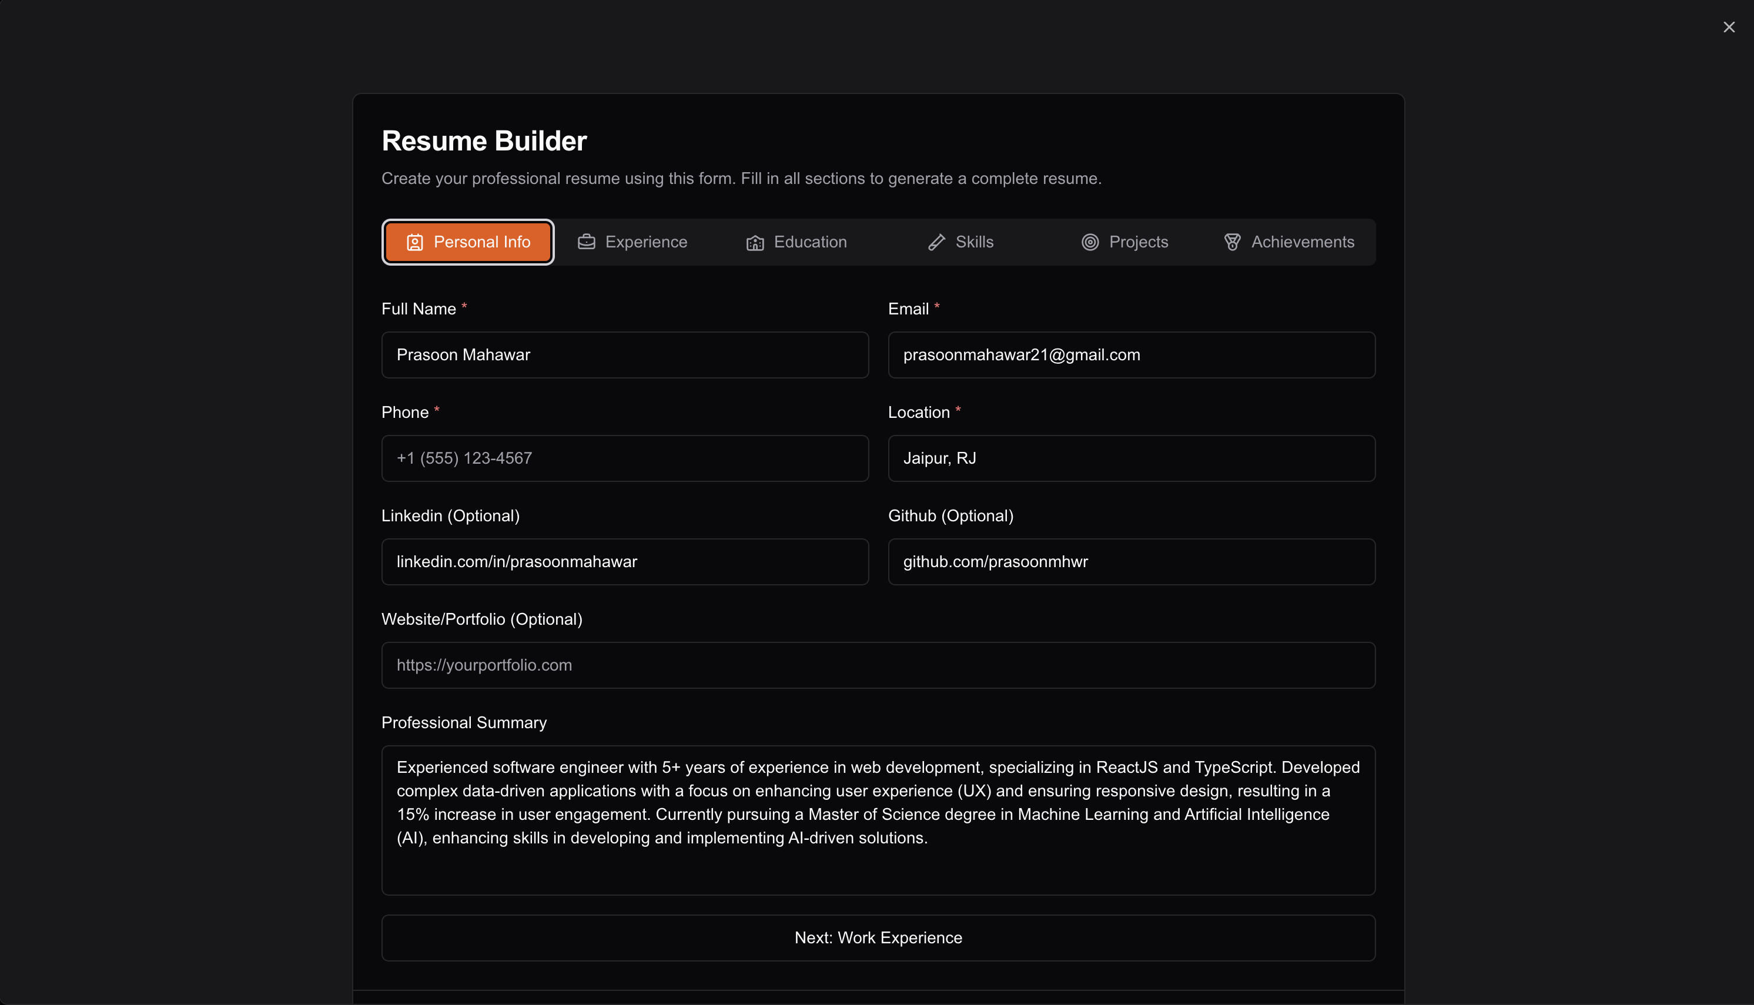Image resolution: width=1754 pixels, height=1005 pixels.
Task: Focus the Location field with Jaipur, RJ
Action: [1131, 458]
